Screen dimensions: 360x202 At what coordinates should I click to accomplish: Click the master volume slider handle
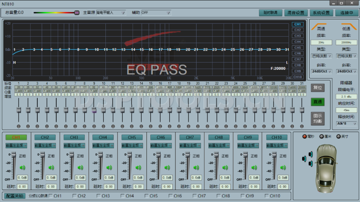[76, 13]
